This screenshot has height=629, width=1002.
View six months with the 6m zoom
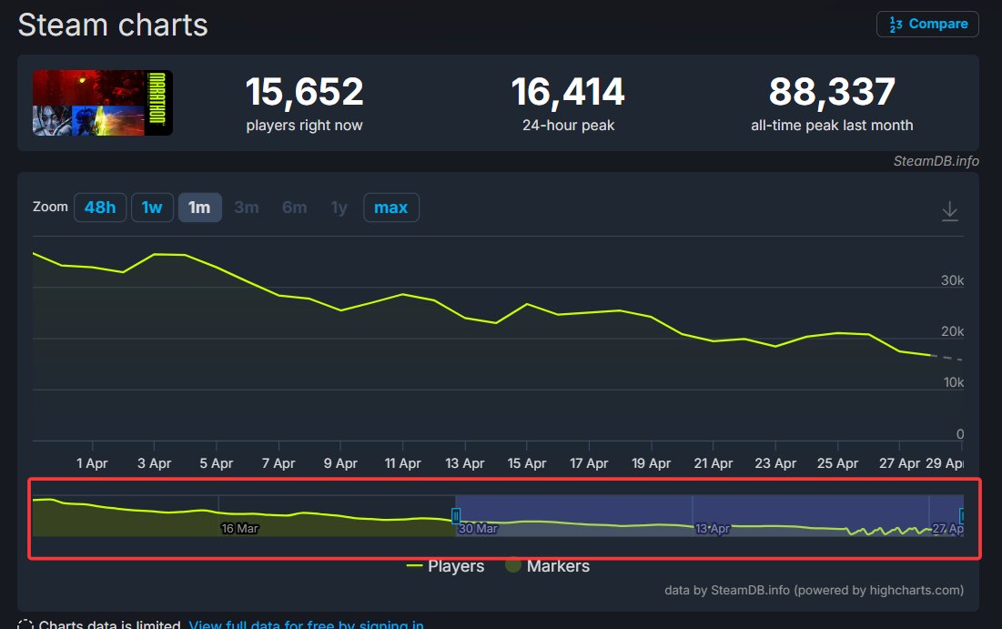click(294, 207)
